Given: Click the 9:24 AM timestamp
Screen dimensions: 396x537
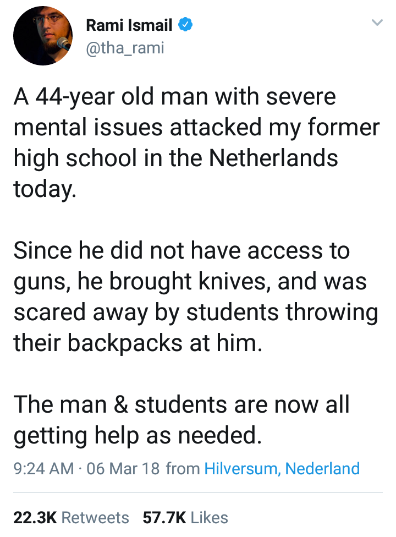Looking at the screenshot, I should click(x=43, y=469).
